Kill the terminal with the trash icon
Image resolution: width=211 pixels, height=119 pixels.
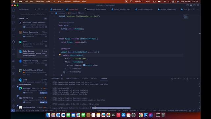point(187,79)
